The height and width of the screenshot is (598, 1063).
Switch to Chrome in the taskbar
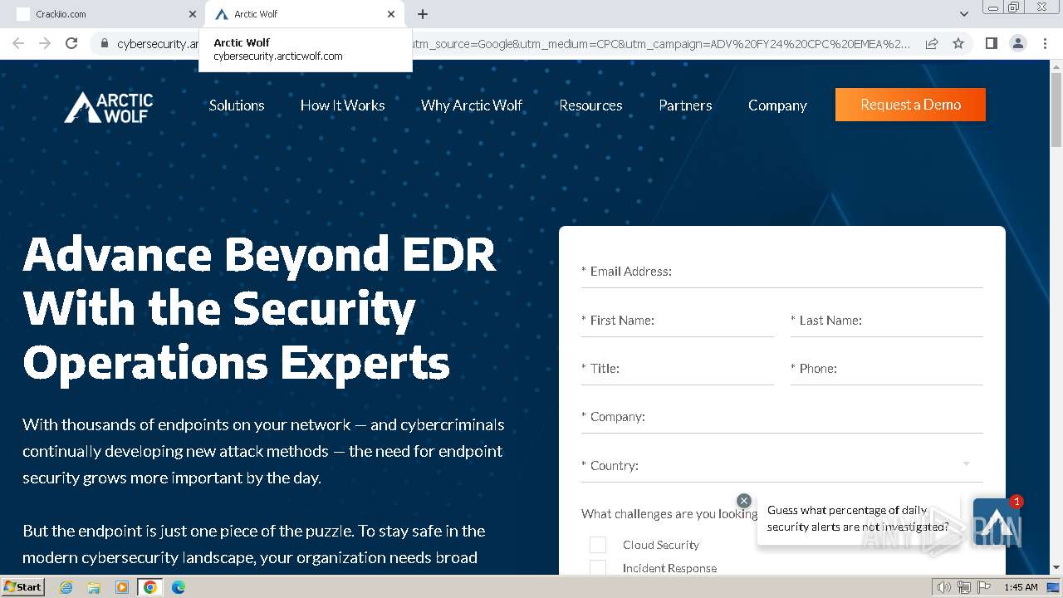point(150,587)
